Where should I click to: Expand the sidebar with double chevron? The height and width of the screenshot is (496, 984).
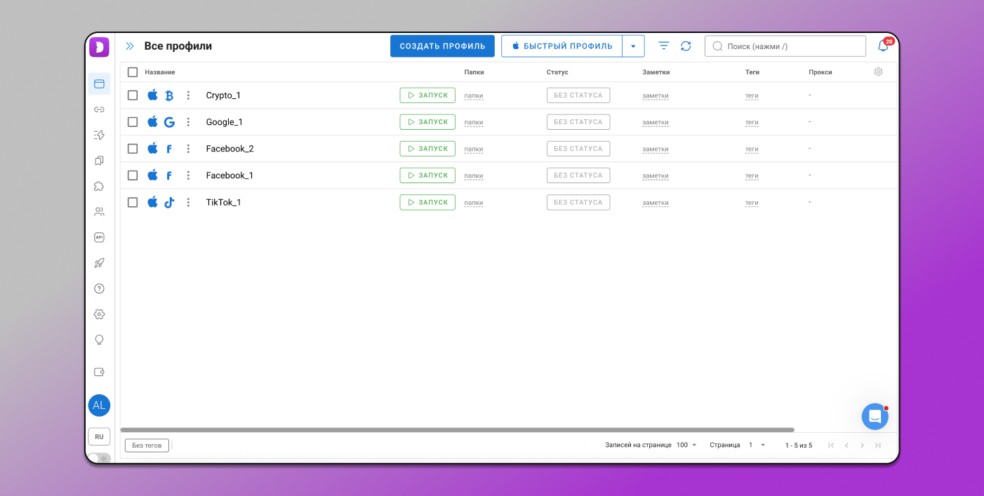tap(130, 46)
